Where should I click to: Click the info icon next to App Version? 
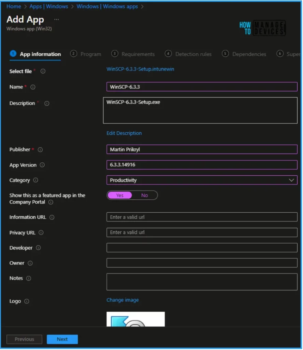[x=42, y=165]
